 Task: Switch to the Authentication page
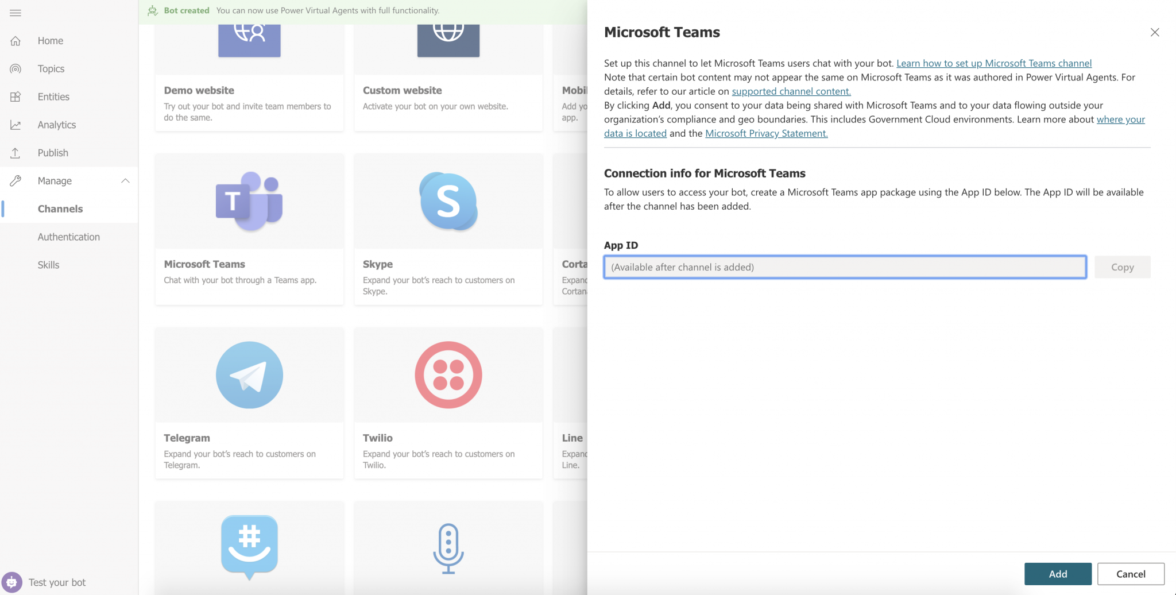(68, 237)
